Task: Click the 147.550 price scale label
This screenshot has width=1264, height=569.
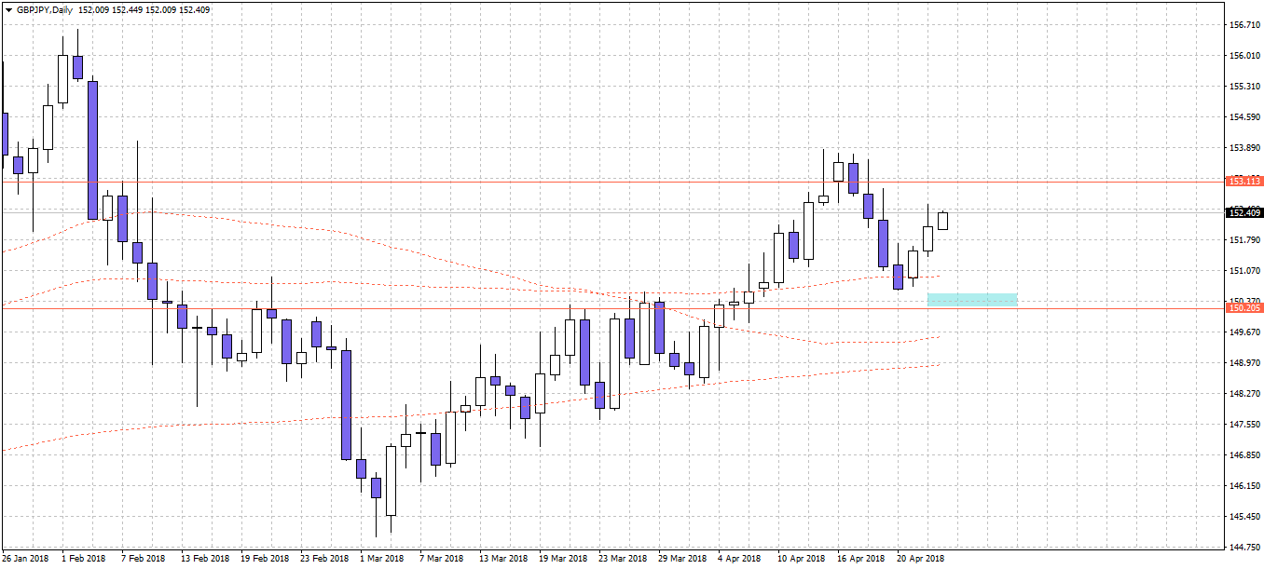Action: [1245, 424]
